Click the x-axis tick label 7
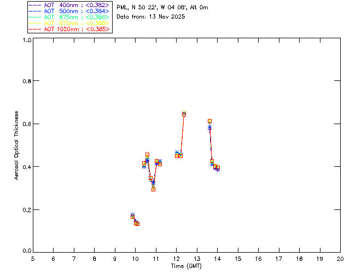The image size is (350, 280). [74, 259]
